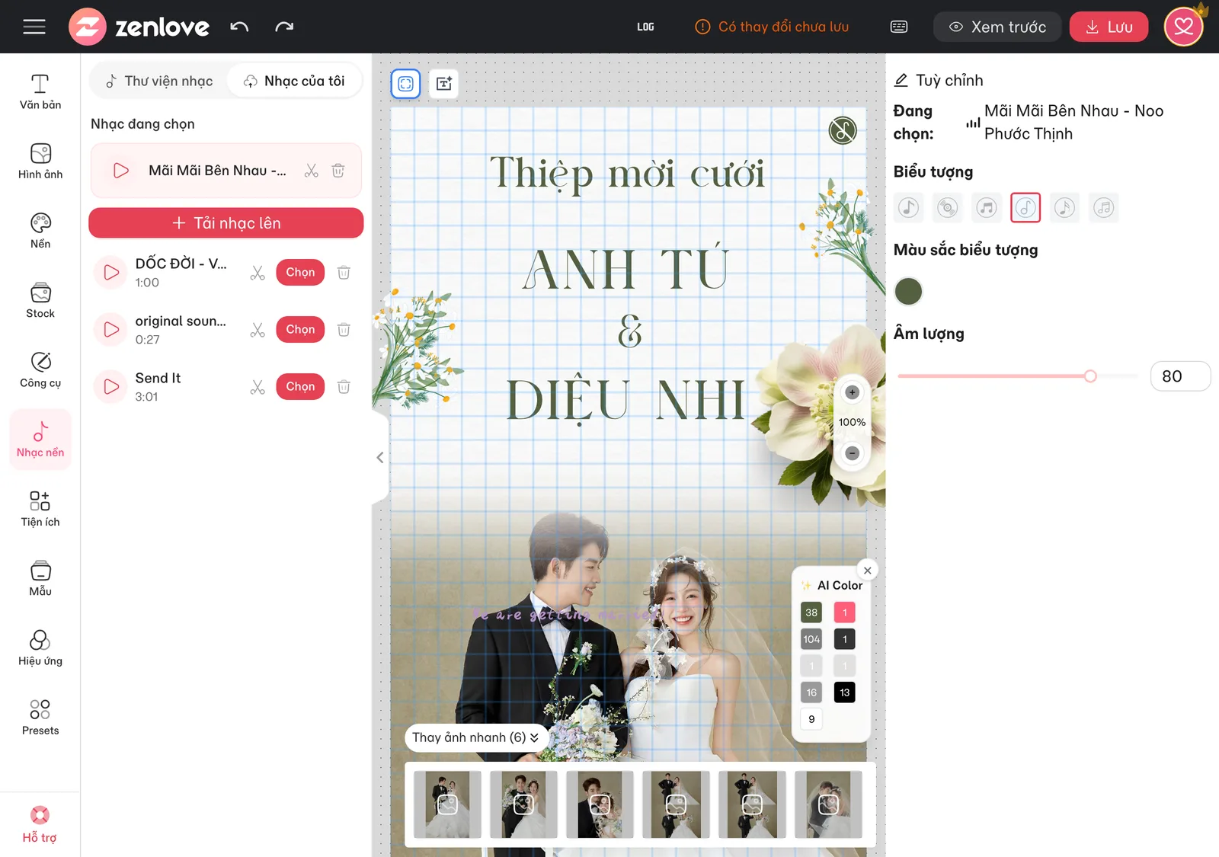1219x857 pixels.
Task: Click the Âm lượng volume slider
Action: pos(1017,376)
